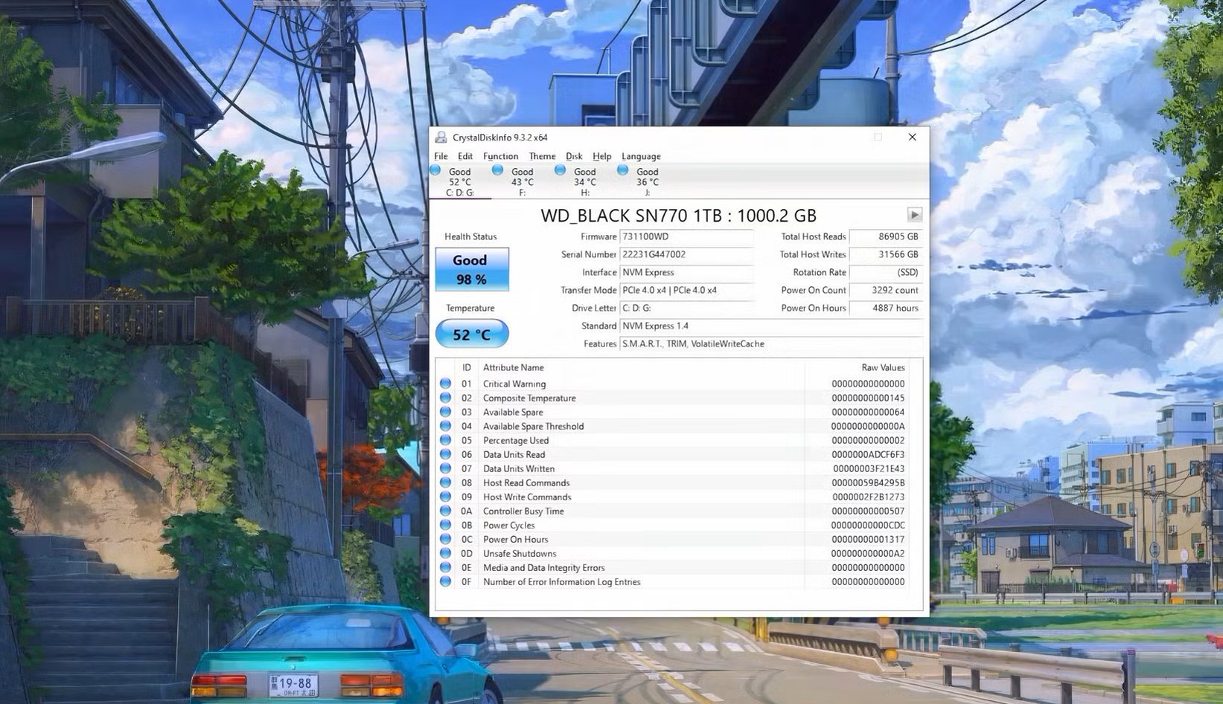
Task: Click the Raw Values column header
Action: pyautogui.click(x=883, y=367)
